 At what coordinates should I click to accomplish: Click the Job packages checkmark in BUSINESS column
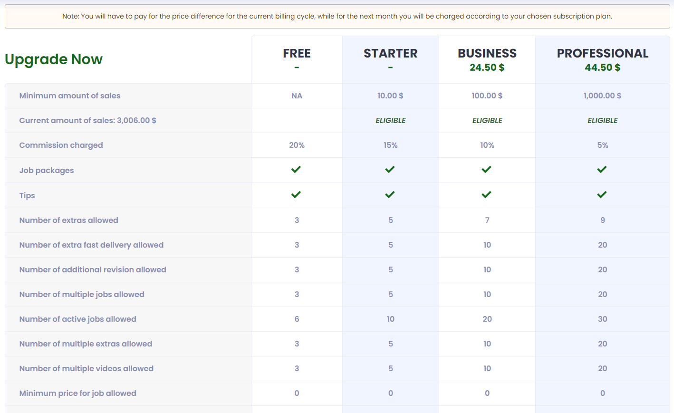pos(487,170)
